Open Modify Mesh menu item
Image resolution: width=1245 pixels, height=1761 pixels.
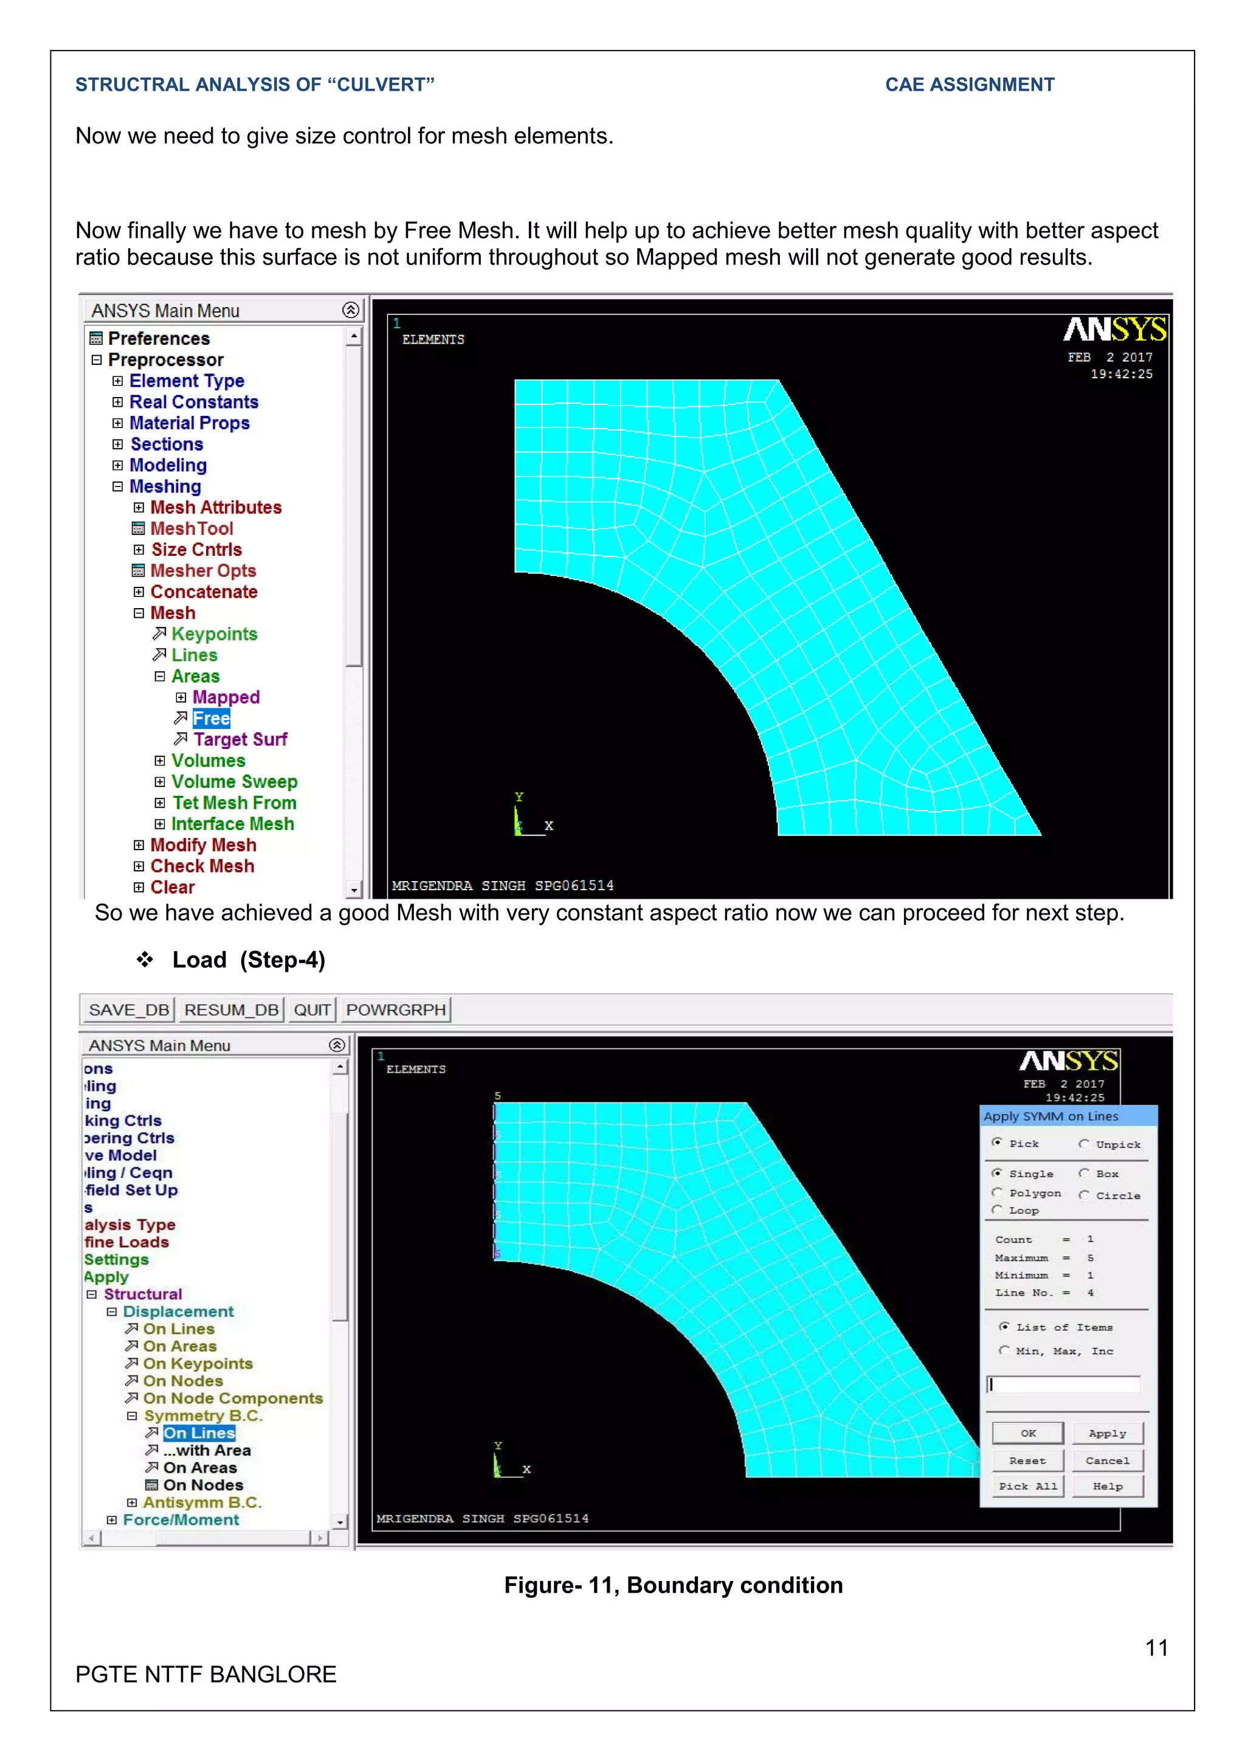pyautogui.click(x=203, y=845)
